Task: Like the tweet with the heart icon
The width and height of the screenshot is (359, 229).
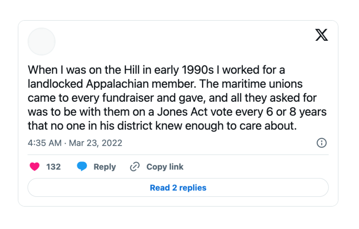Action: coord(35,167)
